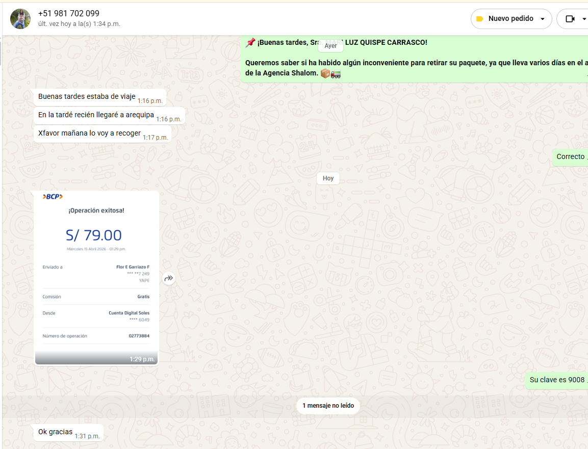Expand the Nuevo pedido dropdown arrow
The image size is (588, 449).
tap(543, 19)
